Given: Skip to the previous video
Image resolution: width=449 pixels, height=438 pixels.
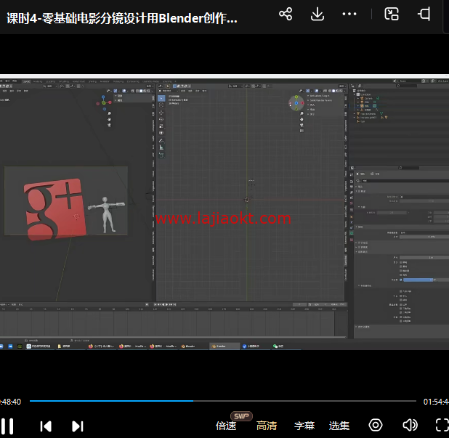Looking at the screenshot, I should point(46,426).
